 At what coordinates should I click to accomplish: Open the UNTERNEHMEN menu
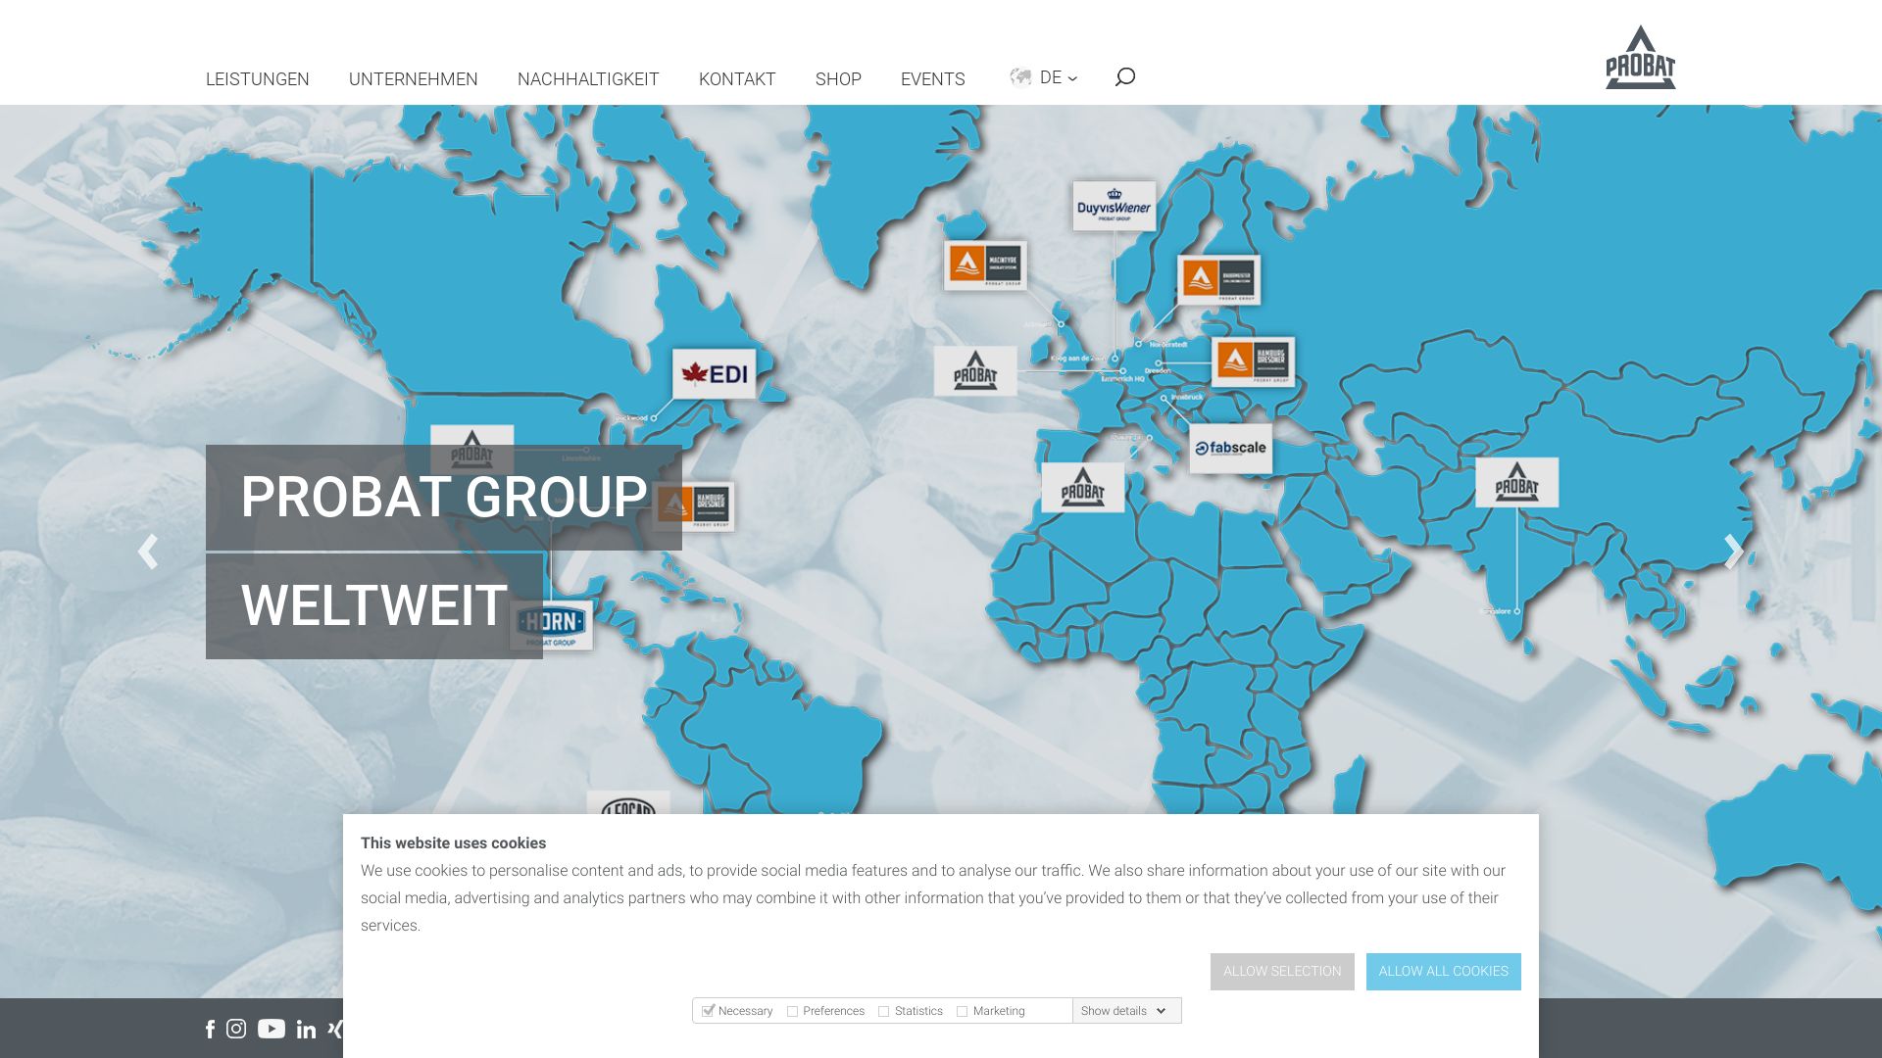(413, 78)
